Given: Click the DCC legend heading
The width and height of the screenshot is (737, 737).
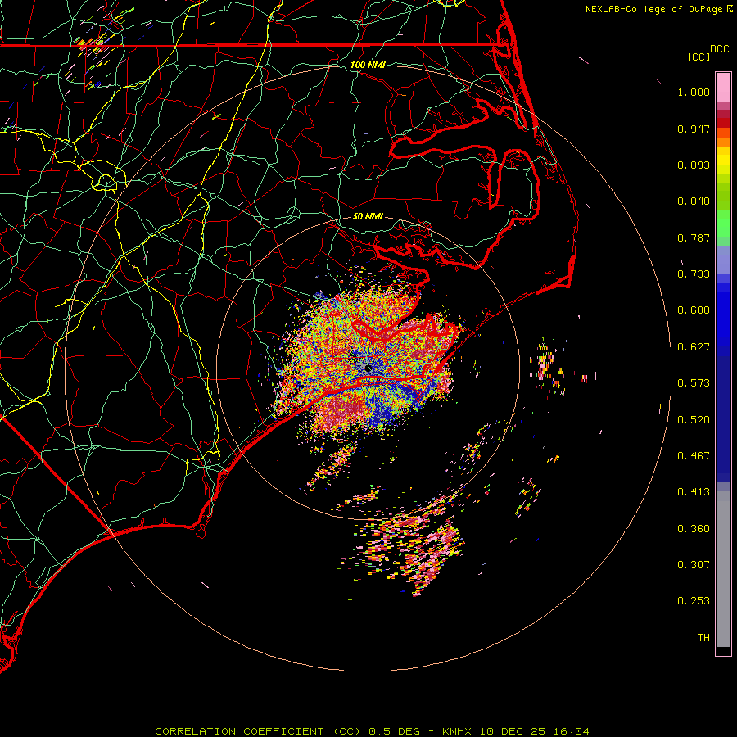Looking at the screenshot, I should [x=720, y=49].
